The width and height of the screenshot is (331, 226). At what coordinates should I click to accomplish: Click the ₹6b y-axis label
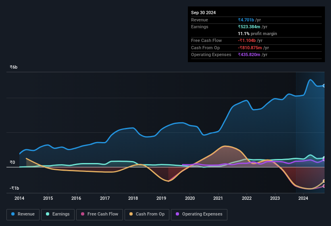pyautogui.click(x=14, y=67)
